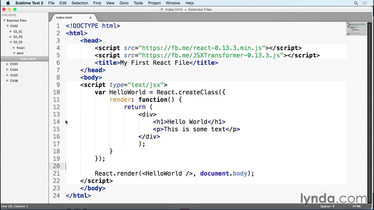Open the Sublime Text 2 application menu
374x210 pixels.
click(29, 3)
